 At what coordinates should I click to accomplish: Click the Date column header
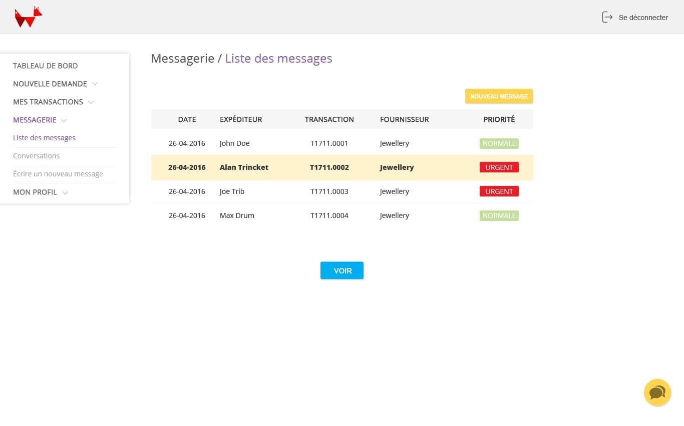(187, 119)
